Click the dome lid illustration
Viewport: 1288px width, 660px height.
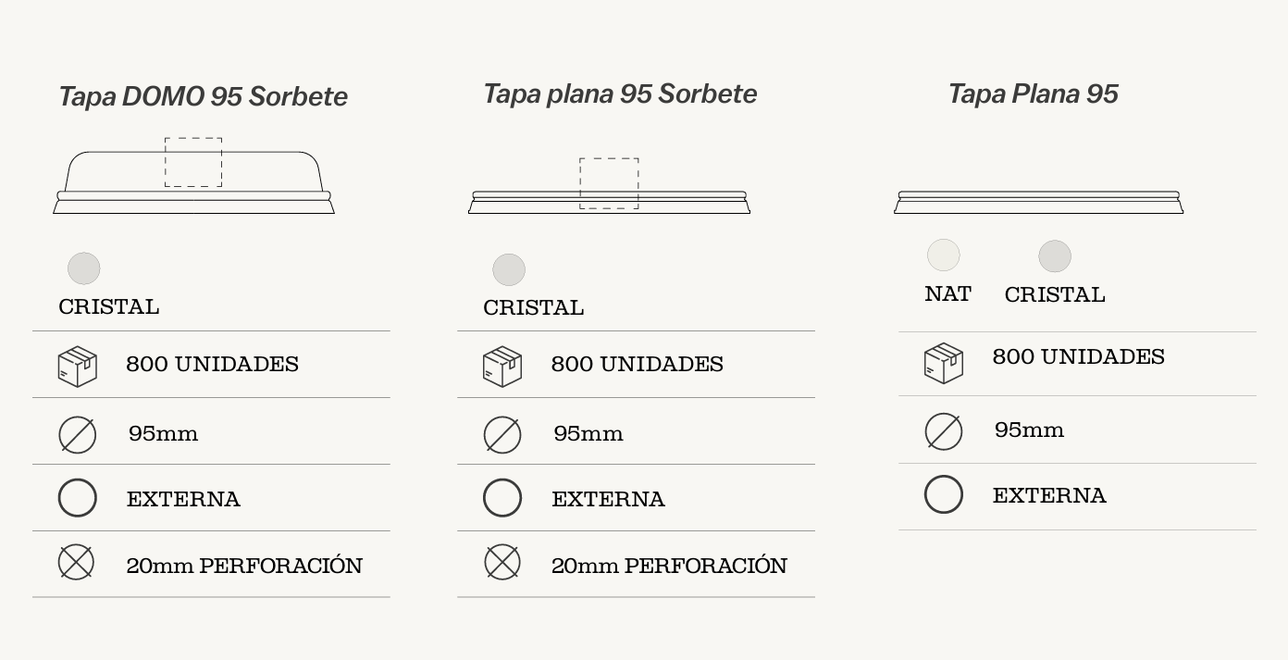coord(193,181)
